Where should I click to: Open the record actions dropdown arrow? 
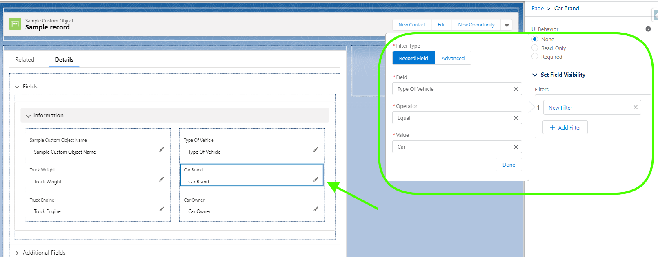coord(507,25)
